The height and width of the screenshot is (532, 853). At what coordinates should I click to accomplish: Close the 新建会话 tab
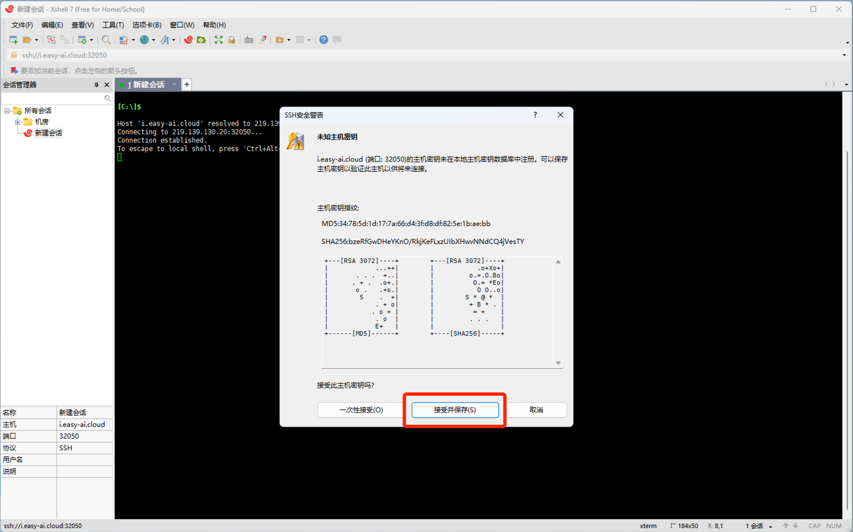point(174,84)
